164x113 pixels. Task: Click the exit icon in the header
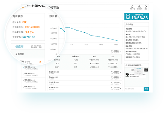coord(146,7)
